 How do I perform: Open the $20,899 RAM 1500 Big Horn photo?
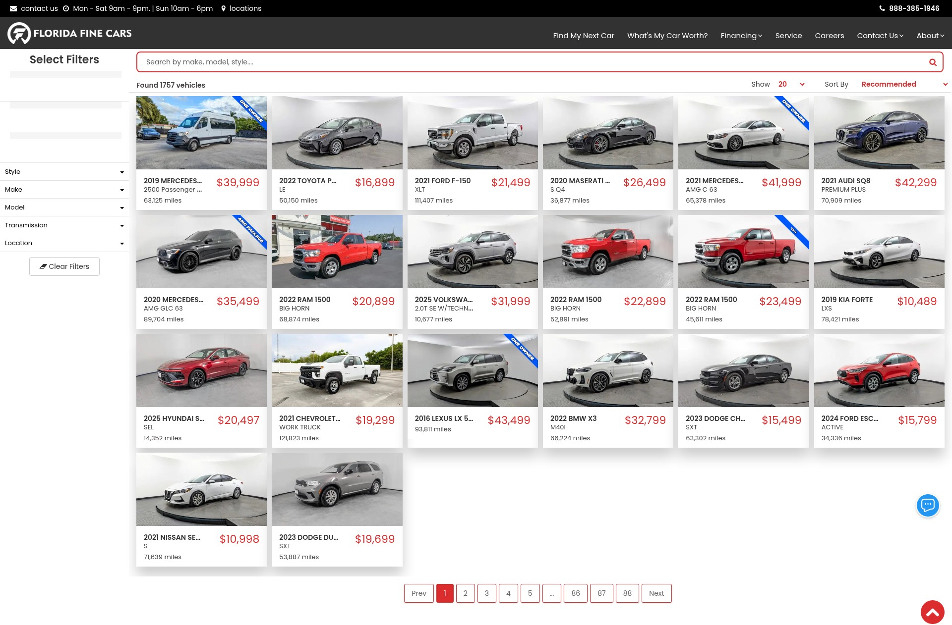click(x=337, y=252)
